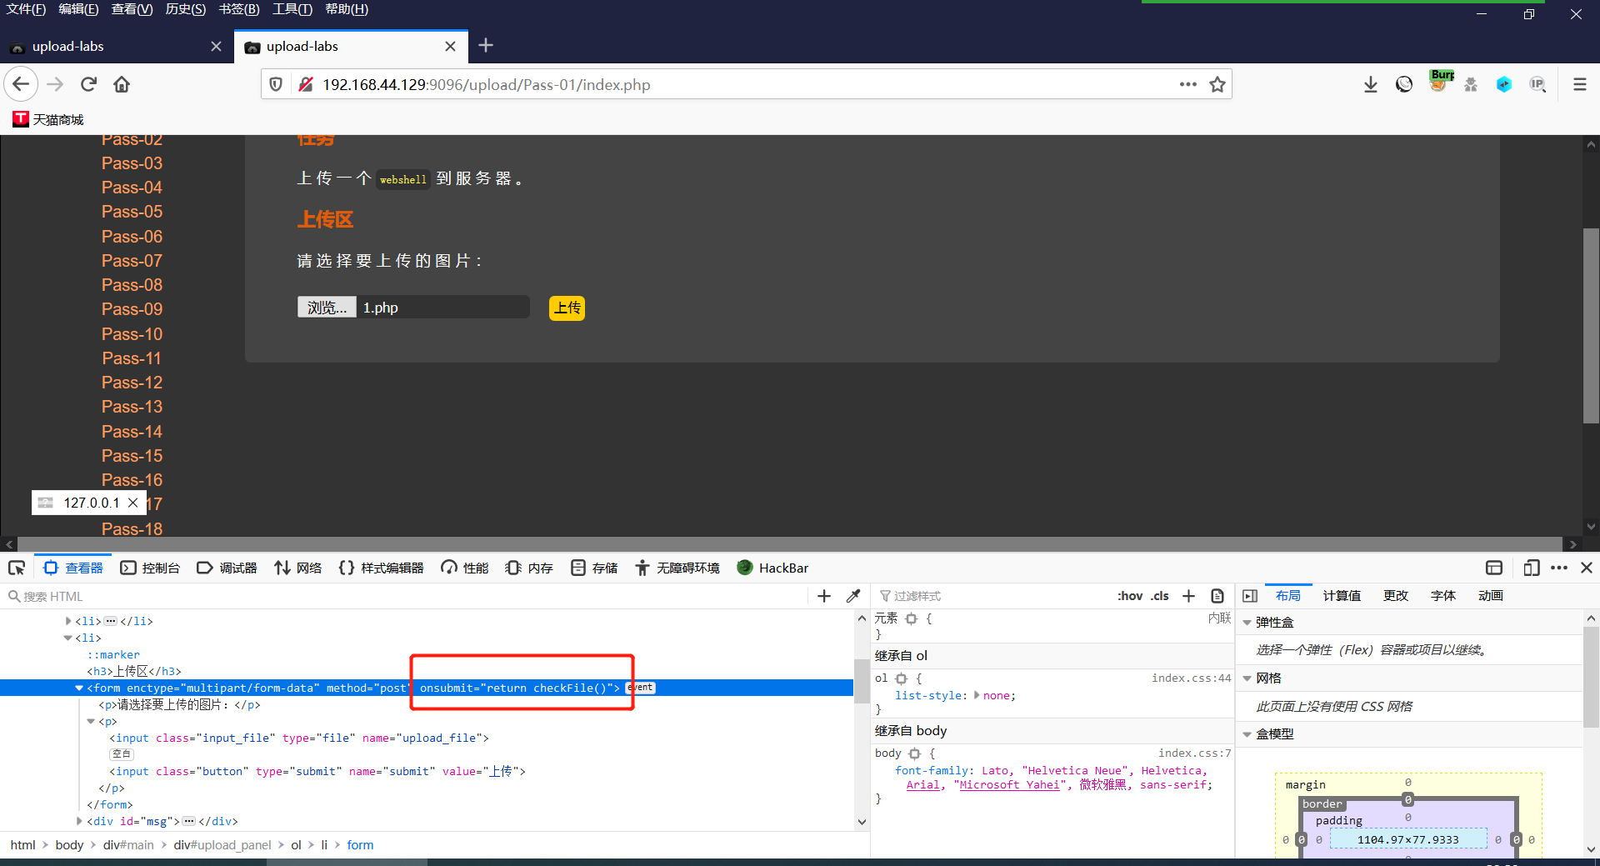Screen dimensions: 1600x866
Task: Expand the collapsed li node
Action: tap(68, 621)
